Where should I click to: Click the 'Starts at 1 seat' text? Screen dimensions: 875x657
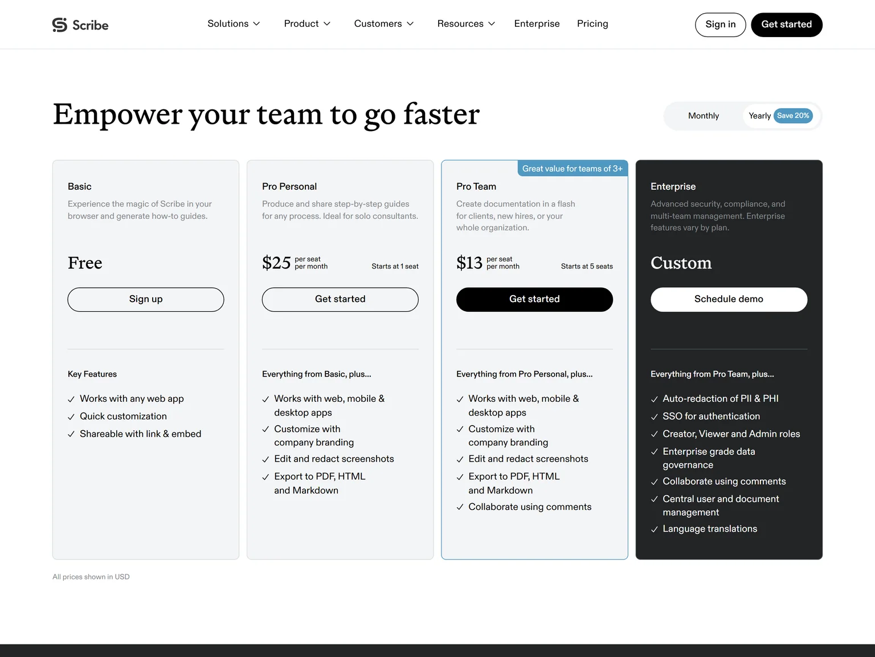(x=395, y=266)
